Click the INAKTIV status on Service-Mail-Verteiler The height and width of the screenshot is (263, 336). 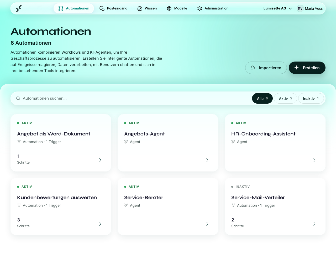click(240, 187)
